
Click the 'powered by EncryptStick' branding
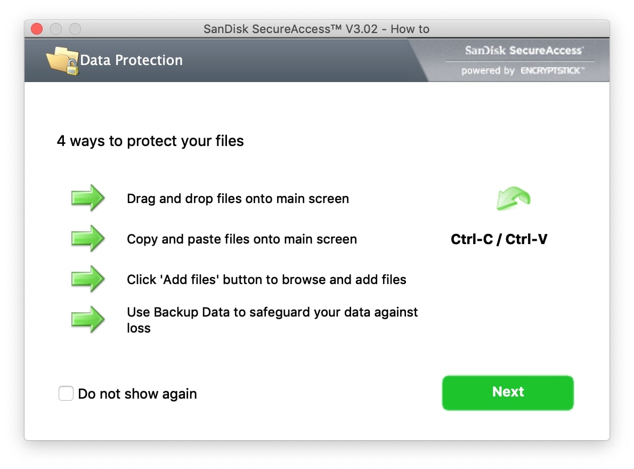pos(522,71)
